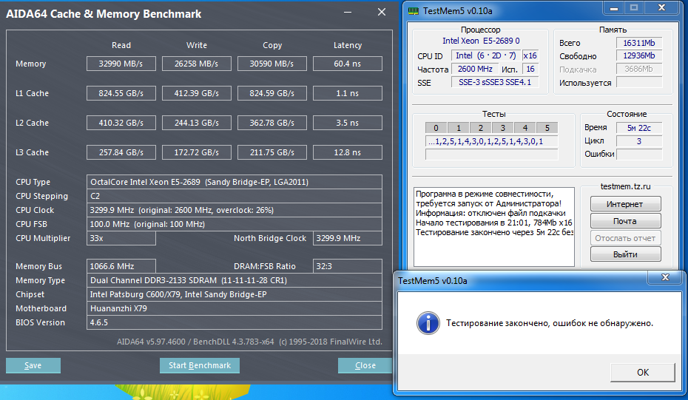Click CPU FSB value 100.0 MHz

pyautogui.click(x=235, y=224)
